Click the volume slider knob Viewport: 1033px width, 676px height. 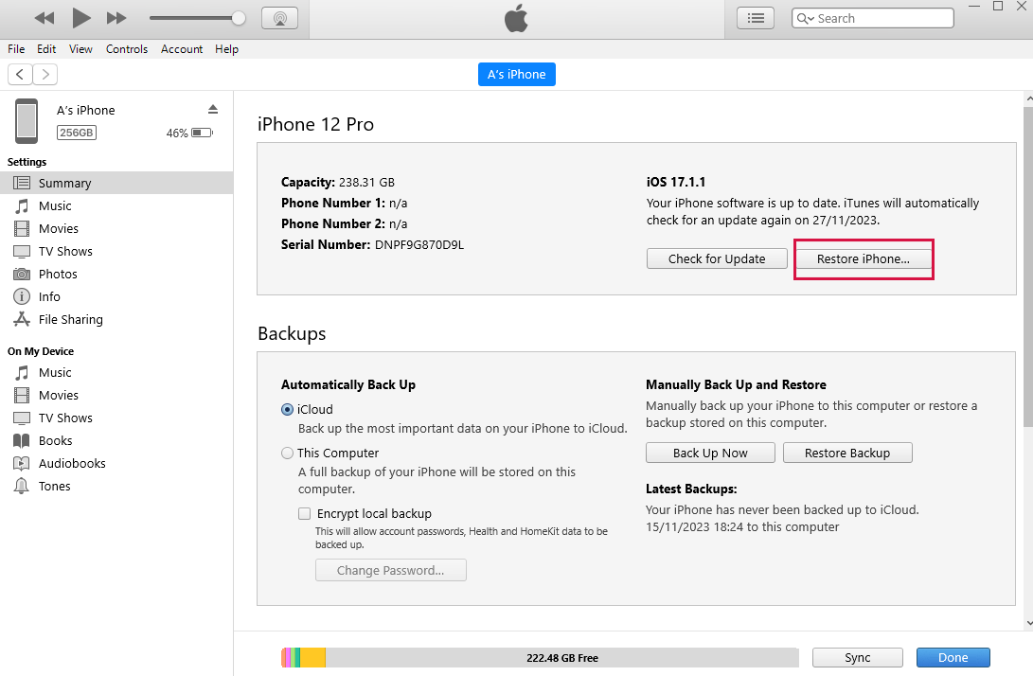coord(239,18)
